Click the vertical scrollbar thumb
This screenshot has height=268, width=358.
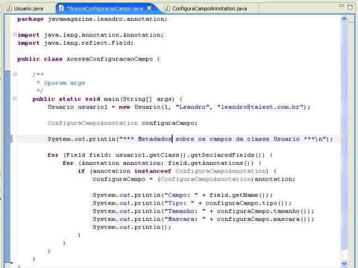344,135
